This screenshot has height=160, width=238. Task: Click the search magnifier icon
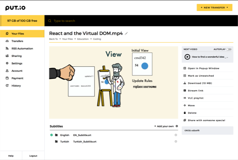click(50, 21)
